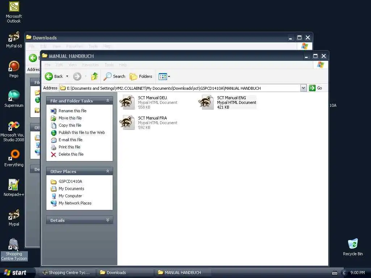Open address bar dropdown list
This screenshot has width=371, height=278.
pyautogui.click(x=303, y=88)
